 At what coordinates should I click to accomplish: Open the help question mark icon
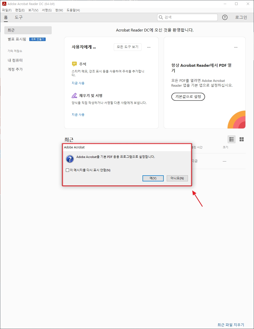[225, 17]
